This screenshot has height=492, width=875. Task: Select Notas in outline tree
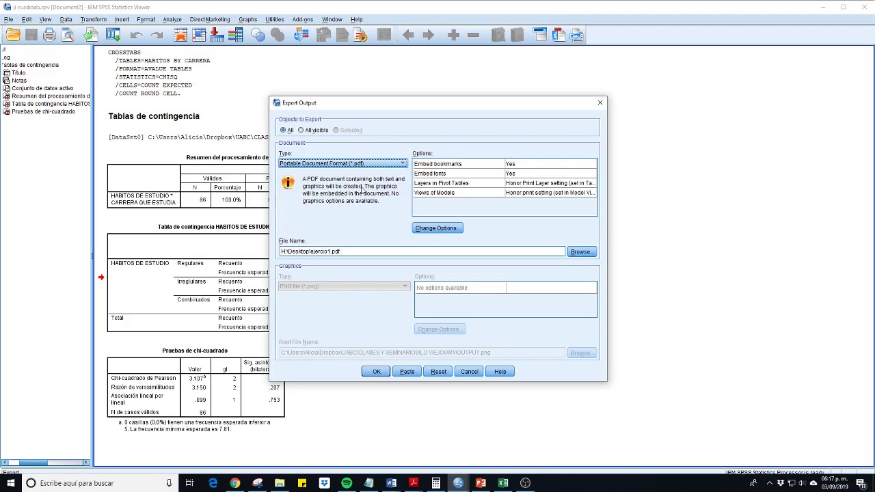19,81
